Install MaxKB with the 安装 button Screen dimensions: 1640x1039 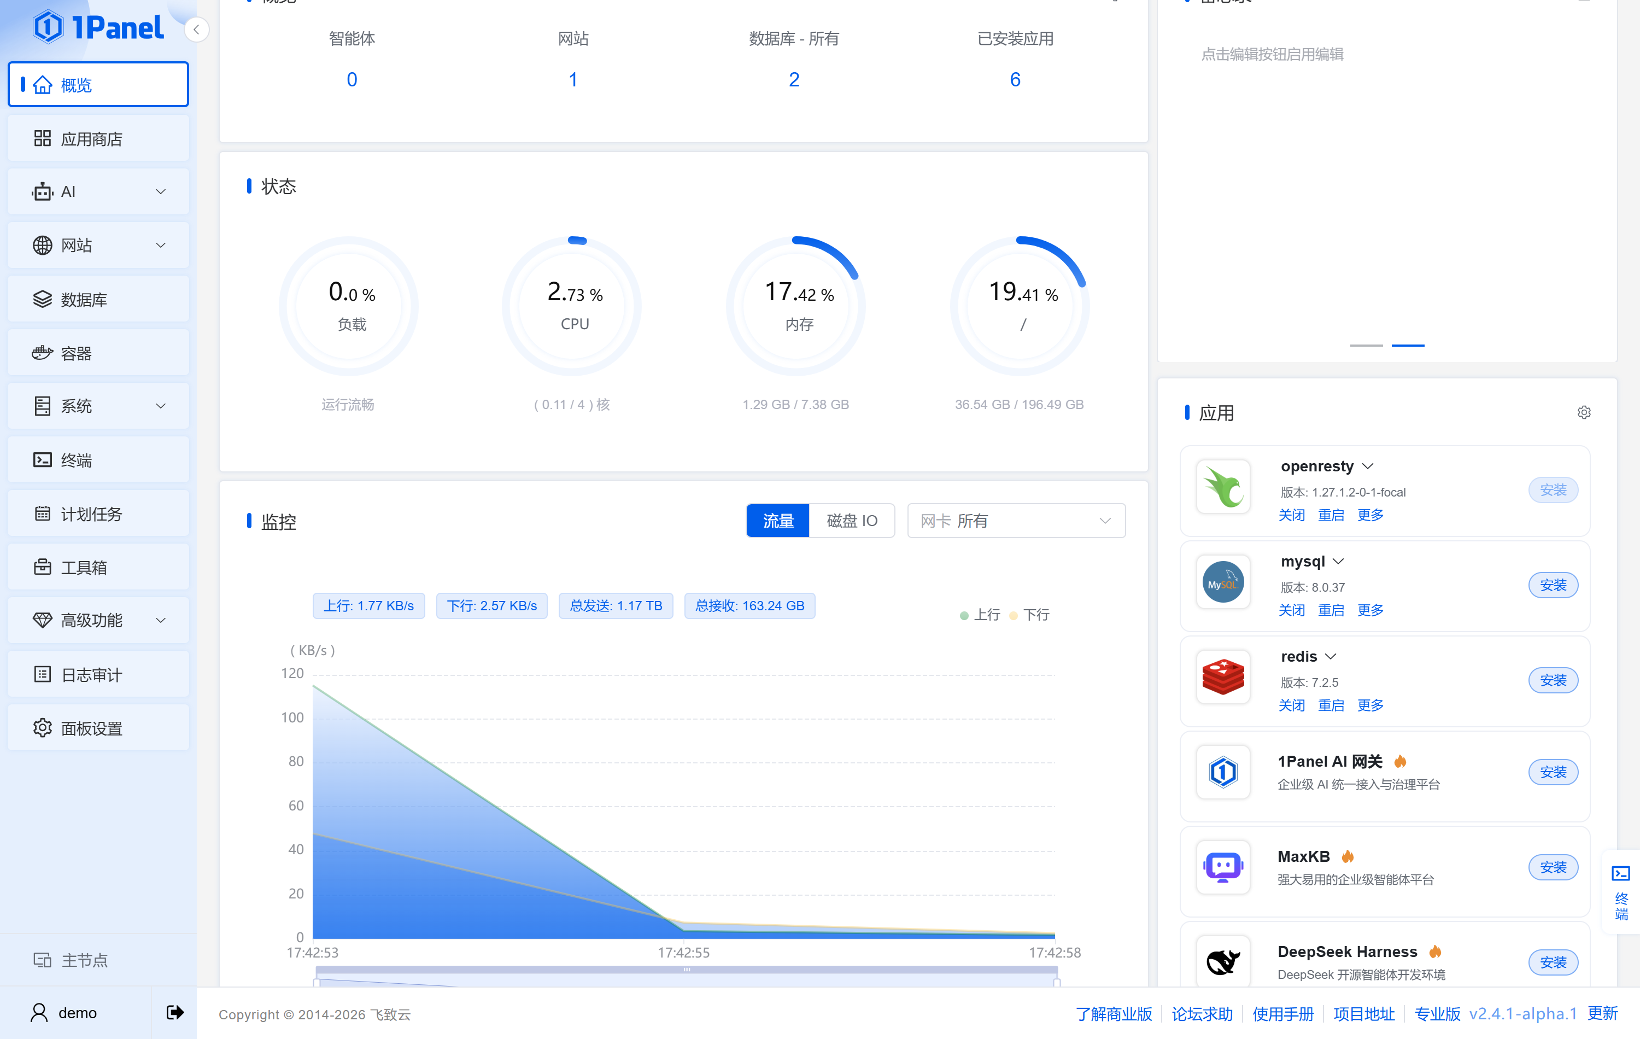(x=1554, y=867)
